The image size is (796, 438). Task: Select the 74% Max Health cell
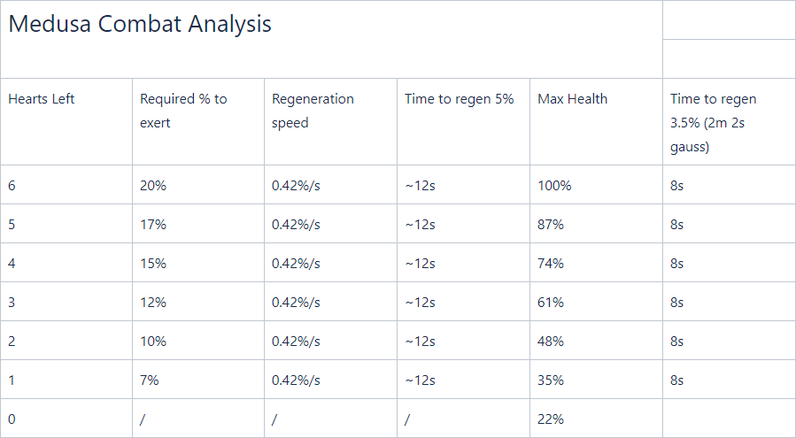(597, 263)
